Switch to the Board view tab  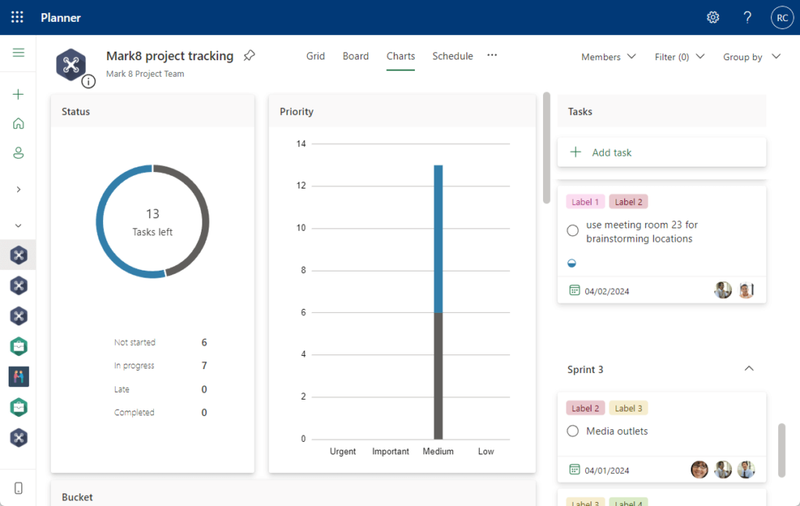click(355, 56)
